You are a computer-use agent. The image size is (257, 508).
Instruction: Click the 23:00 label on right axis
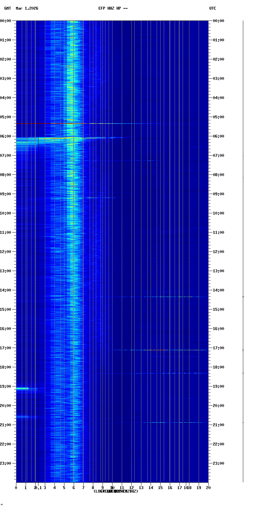(x=219, y=463)
